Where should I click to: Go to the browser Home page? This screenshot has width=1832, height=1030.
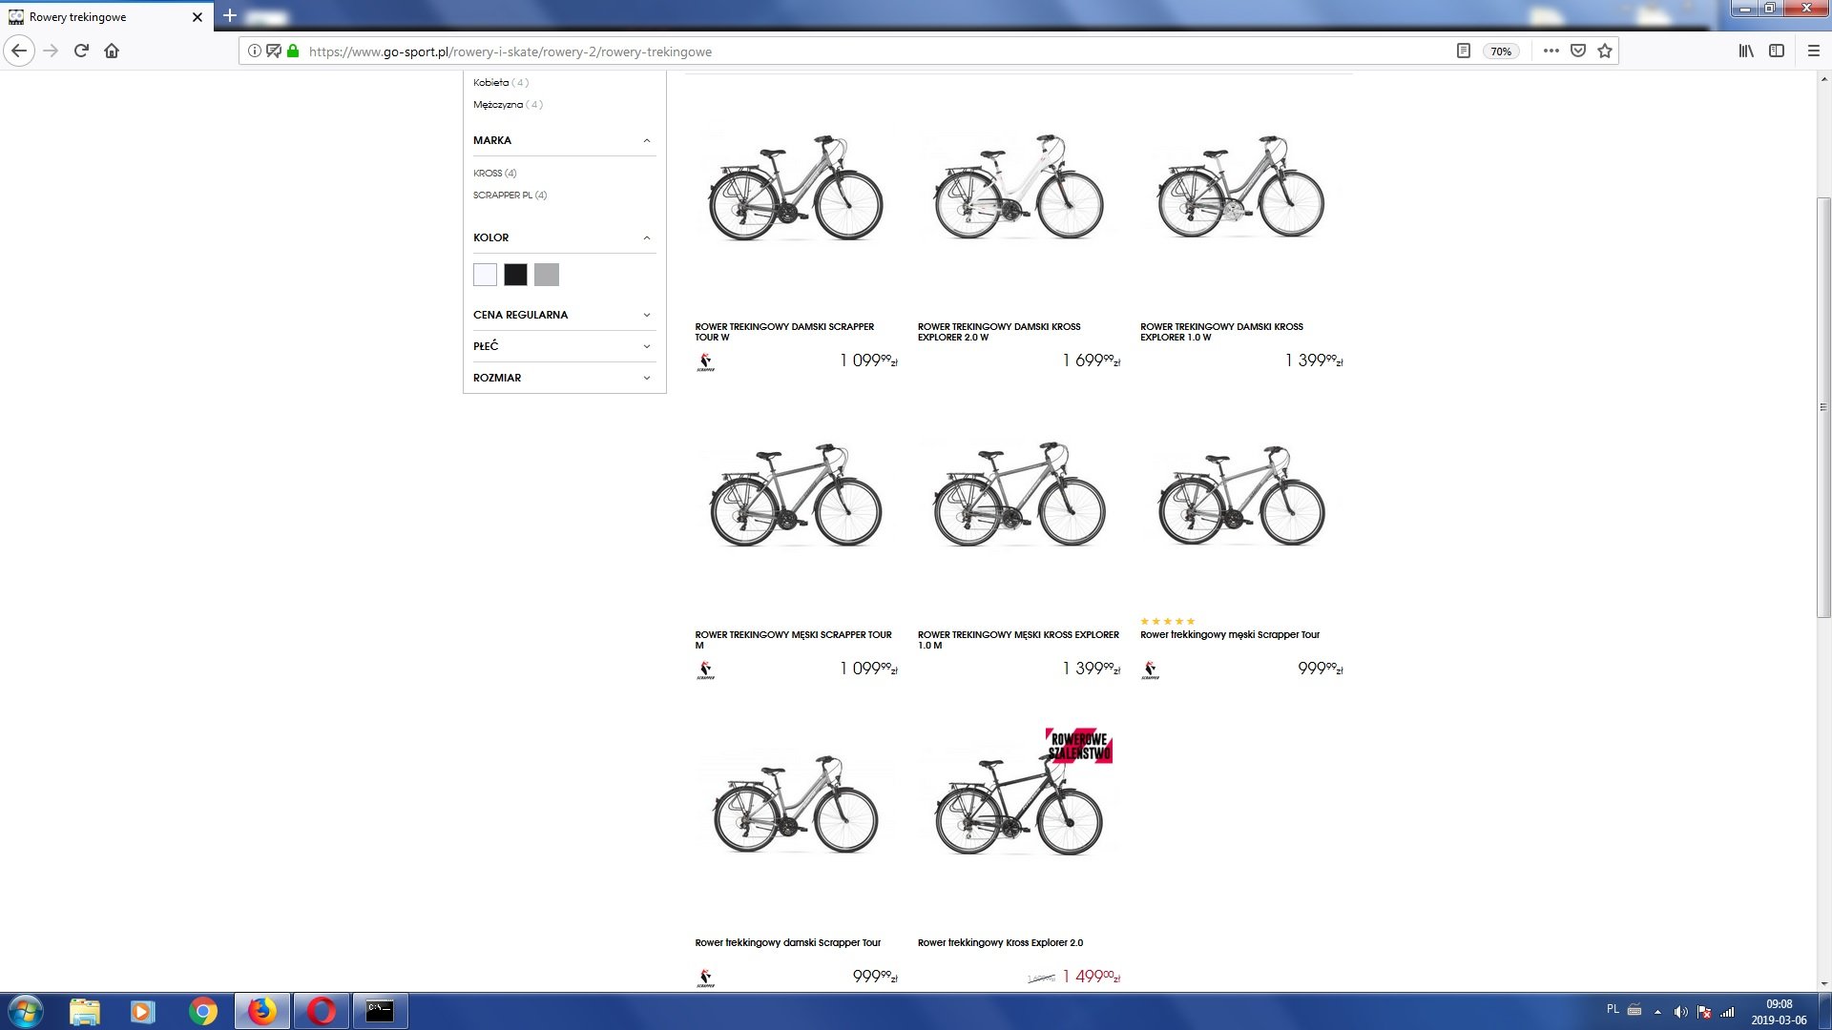(112, 51)
